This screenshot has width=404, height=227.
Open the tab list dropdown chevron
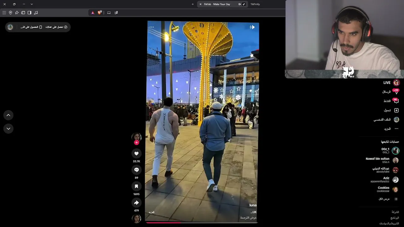32,4
